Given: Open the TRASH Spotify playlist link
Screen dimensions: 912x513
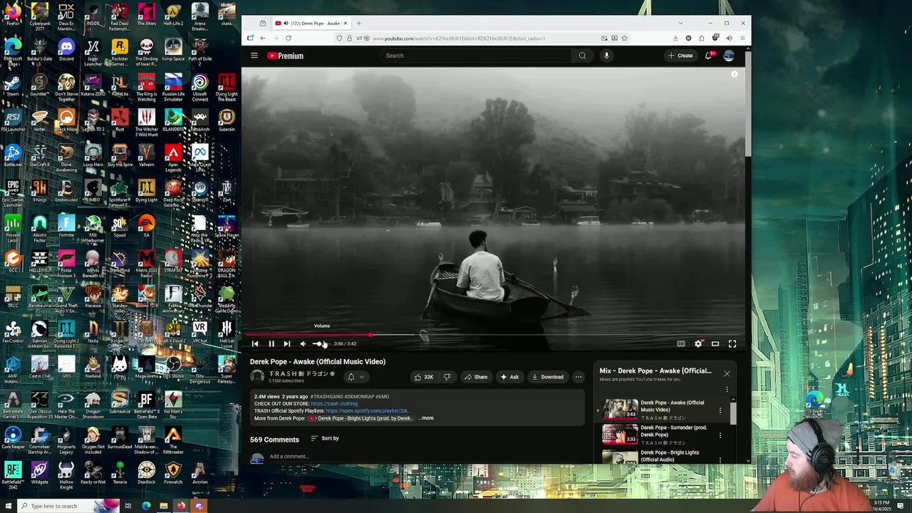Looking at the screenshot, I should 367,410.
